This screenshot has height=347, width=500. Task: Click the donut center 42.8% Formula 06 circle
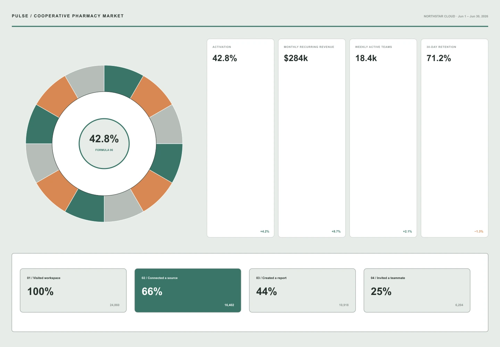click(104, 144)
